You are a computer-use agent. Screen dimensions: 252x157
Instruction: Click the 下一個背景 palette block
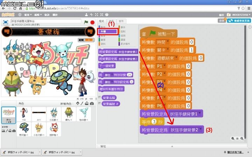107,66
